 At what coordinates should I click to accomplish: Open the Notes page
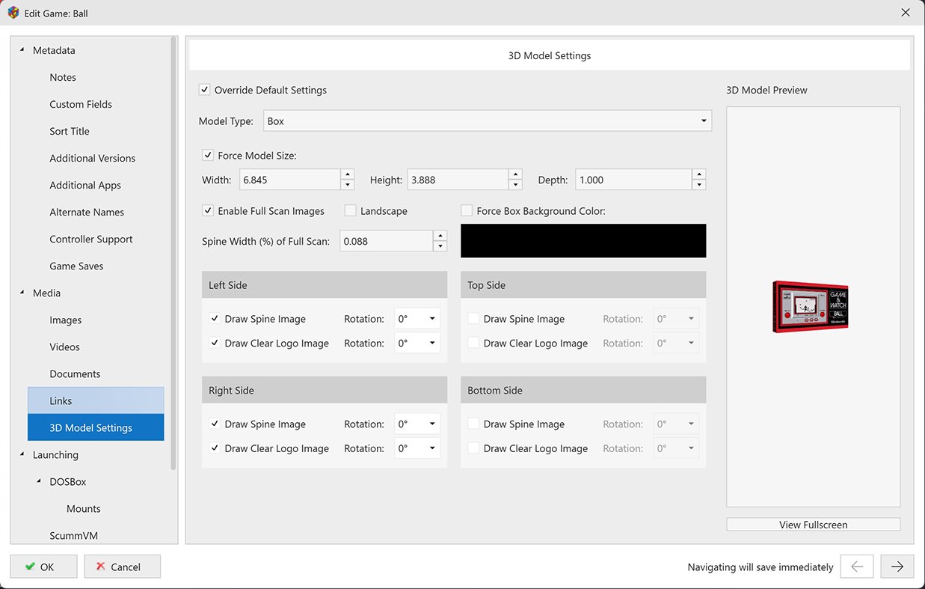click(63, 77)
